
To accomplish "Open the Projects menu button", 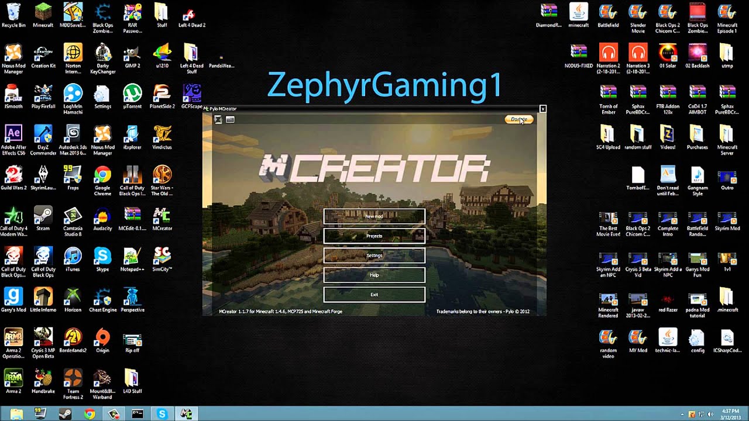I will [x=374, y=236].
